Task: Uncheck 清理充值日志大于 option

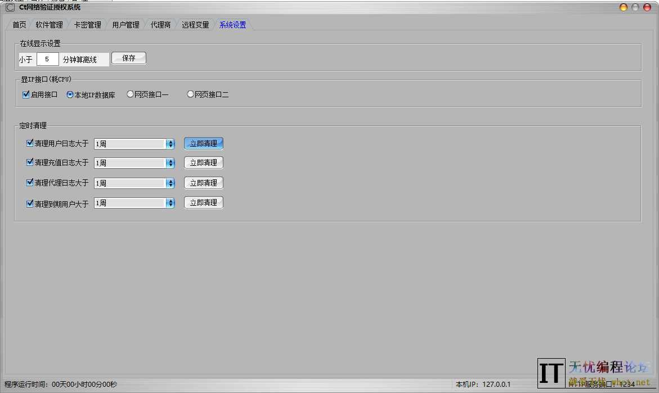Action: 30,162
